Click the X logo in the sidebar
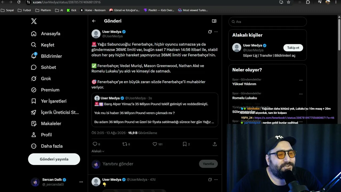 [34, 21]
